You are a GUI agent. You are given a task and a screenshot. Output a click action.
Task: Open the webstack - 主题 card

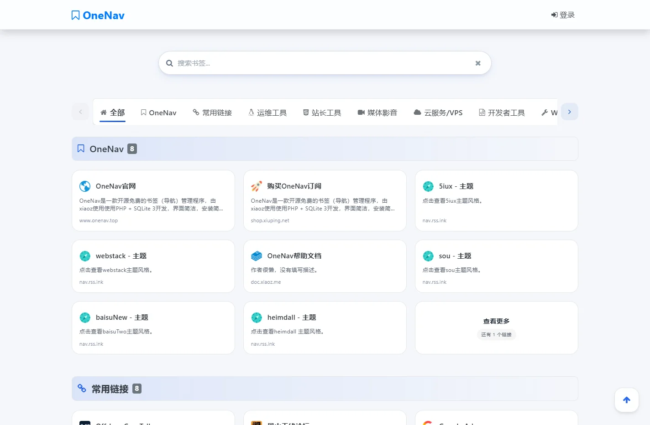point(153,266)
